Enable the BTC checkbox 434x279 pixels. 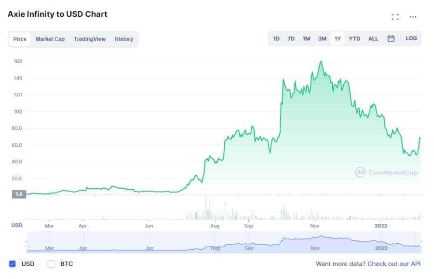tap(51, 264)
